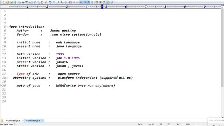Screen dimensions: 224x126
Task: Click 'java introduction:' heading text
Action: pos(27,27)
